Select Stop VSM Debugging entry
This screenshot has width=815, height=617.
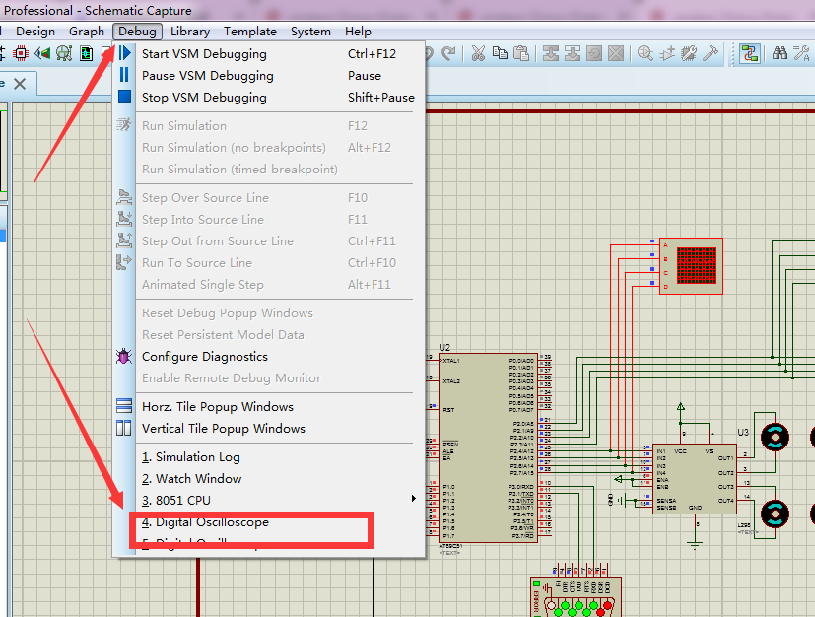pos(204,98)
